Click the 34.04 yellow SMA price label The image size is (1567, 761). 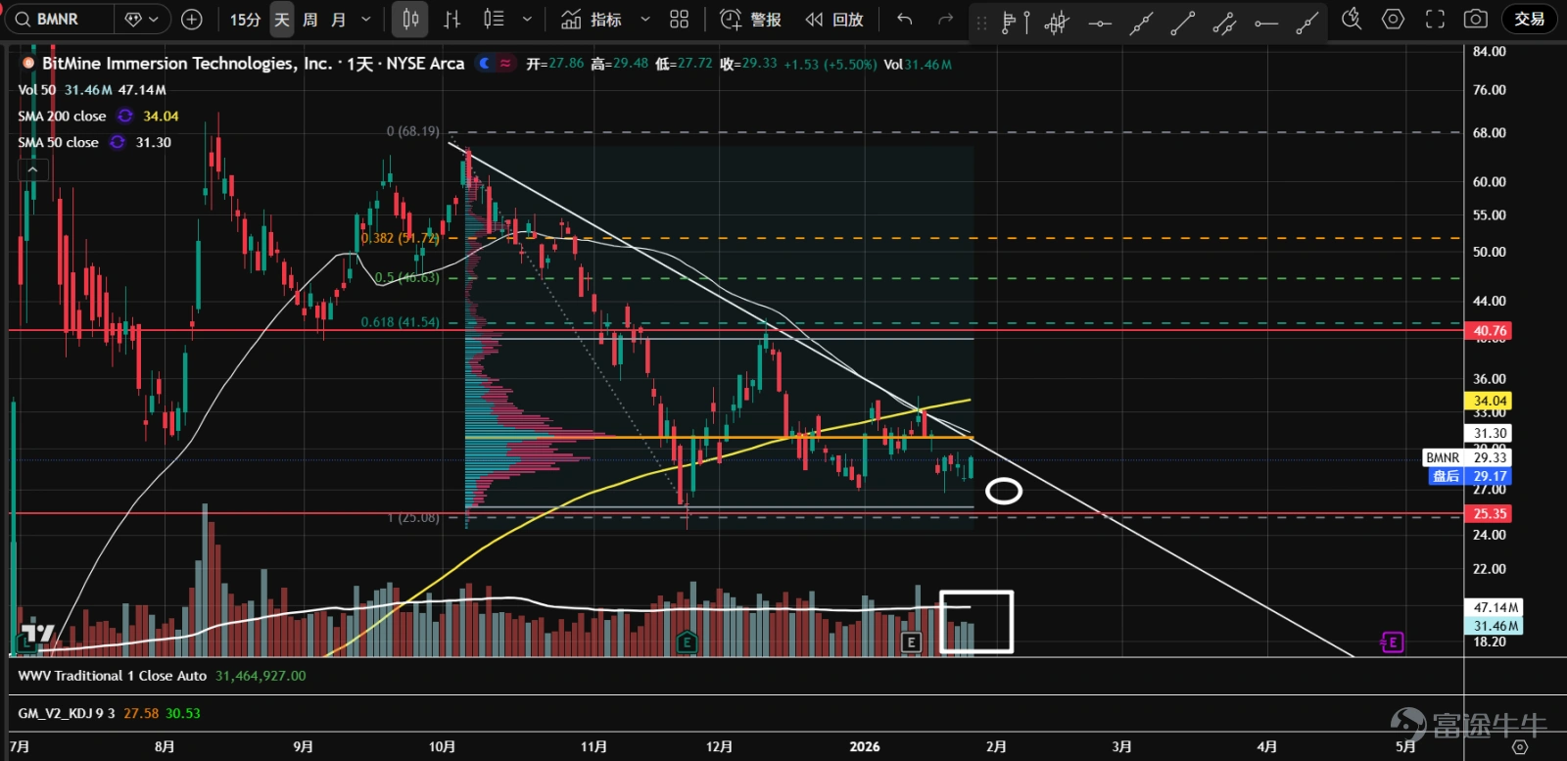[x=1490, y=401]
